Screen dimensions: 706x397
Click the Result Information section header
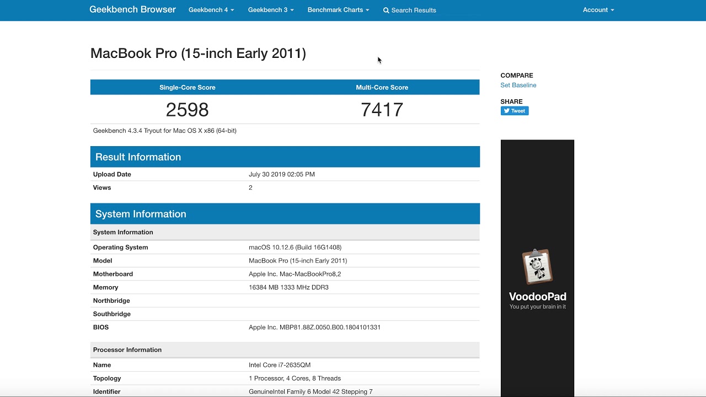tap(285, 157)
